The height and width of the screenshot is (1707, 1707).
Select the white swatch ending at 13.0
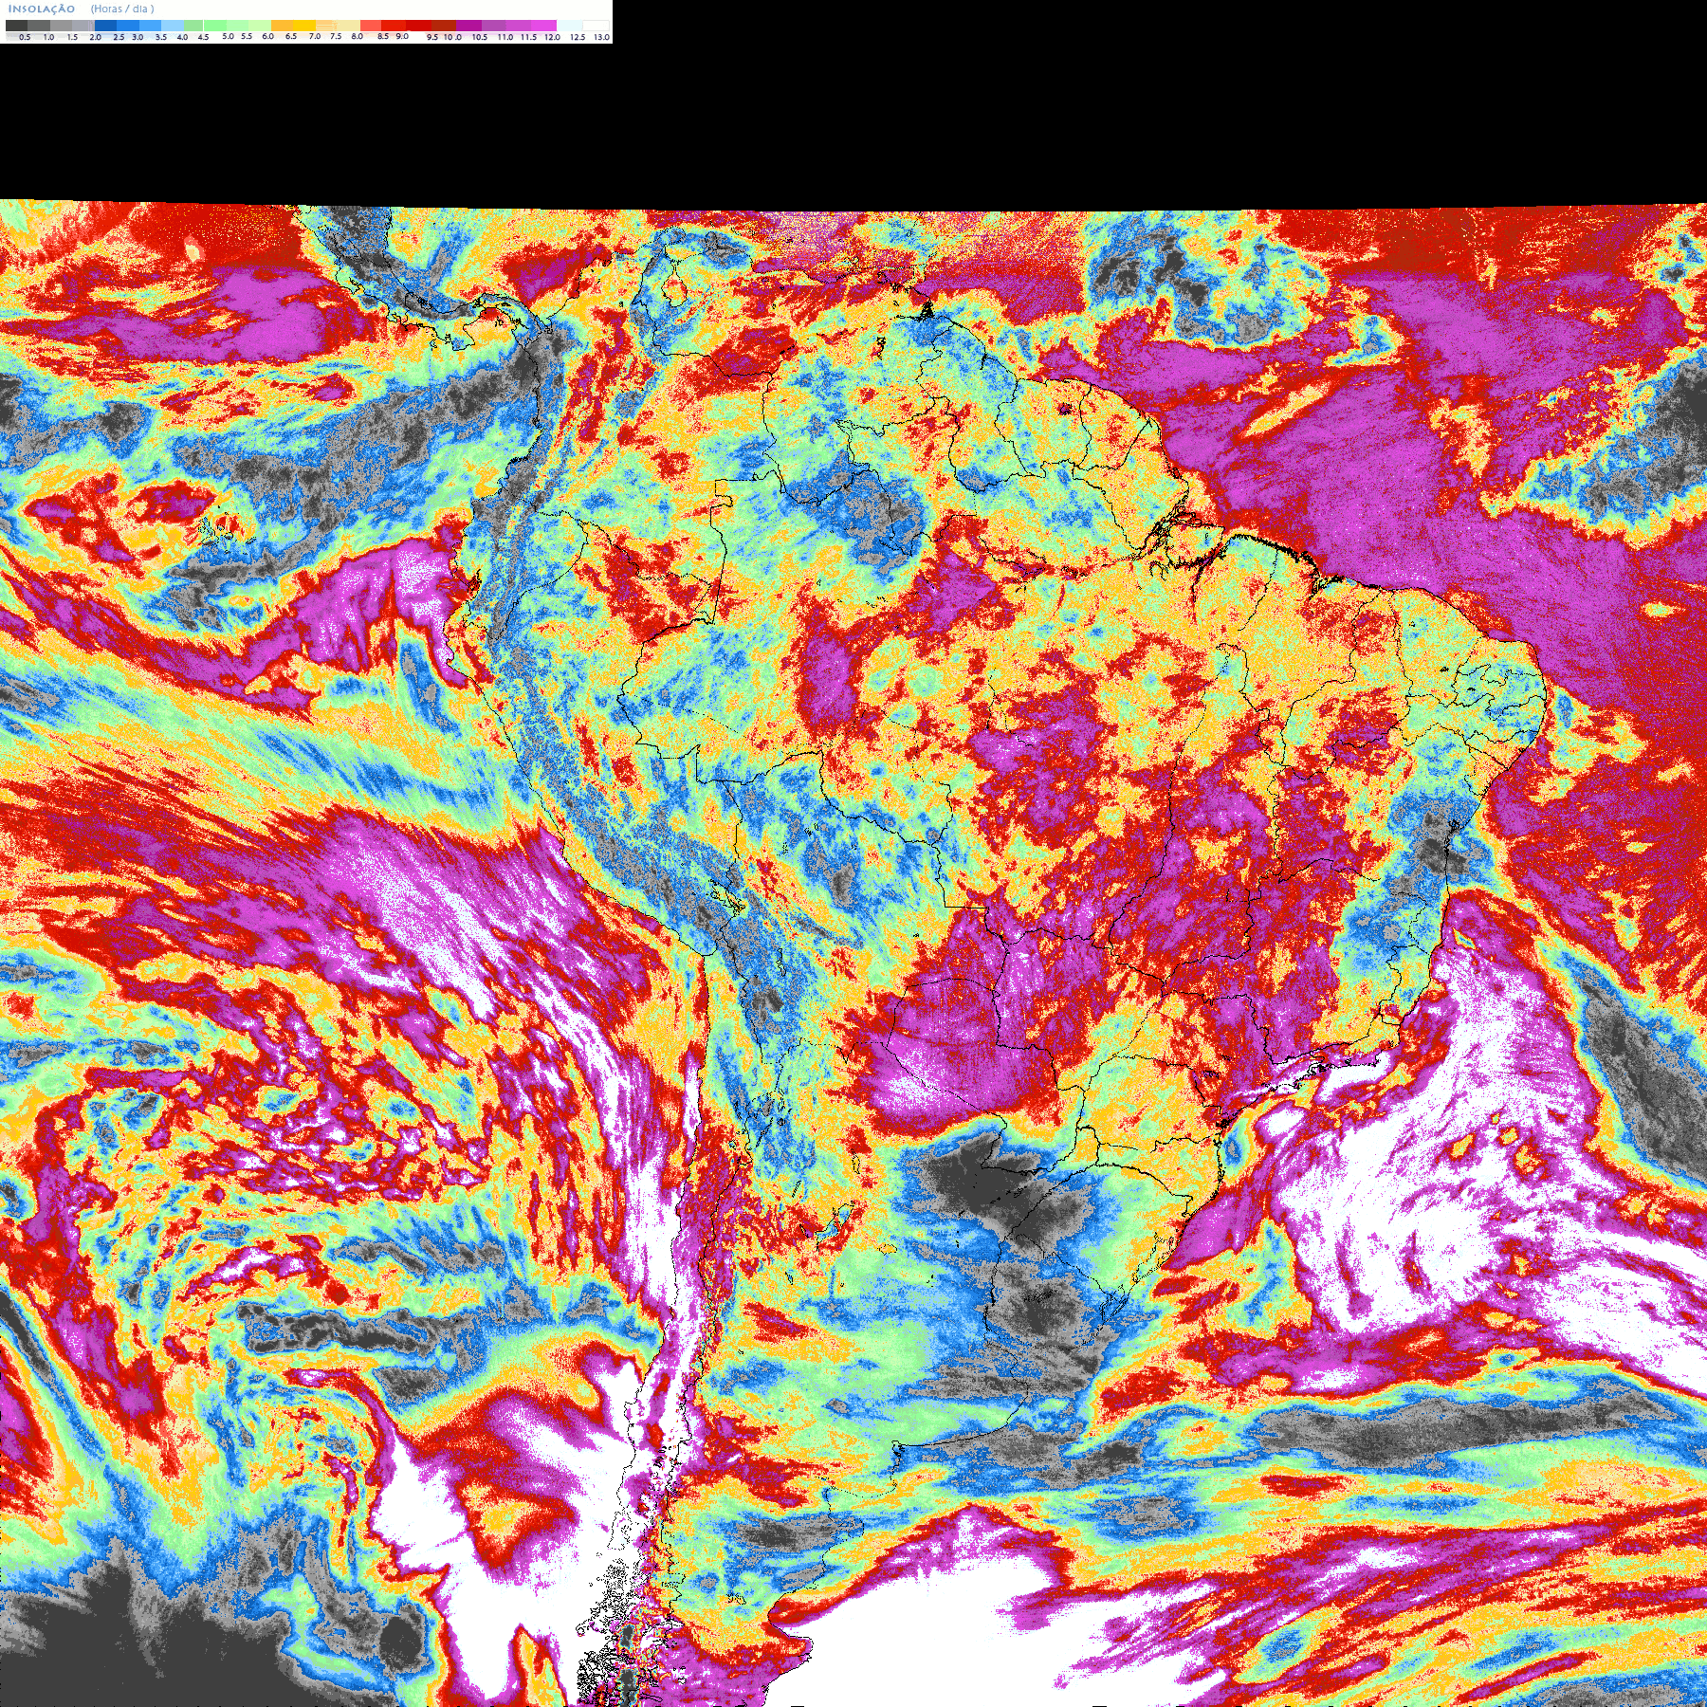click(596, 26)
